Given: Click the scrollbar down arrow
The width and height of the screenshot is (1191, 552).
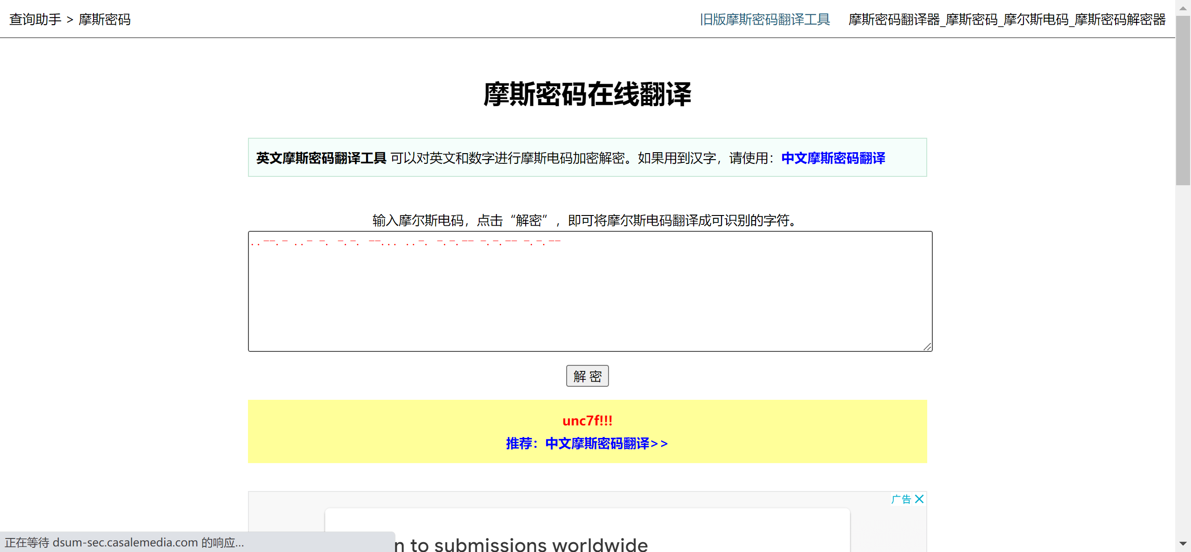Looking at the screenshot, I should (1183, 543).
